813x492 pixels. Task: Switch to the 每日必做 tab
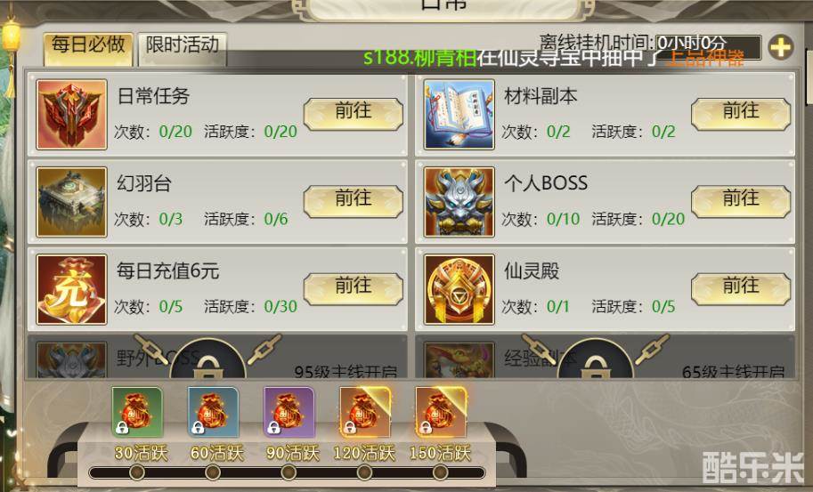tap(88, 49)
